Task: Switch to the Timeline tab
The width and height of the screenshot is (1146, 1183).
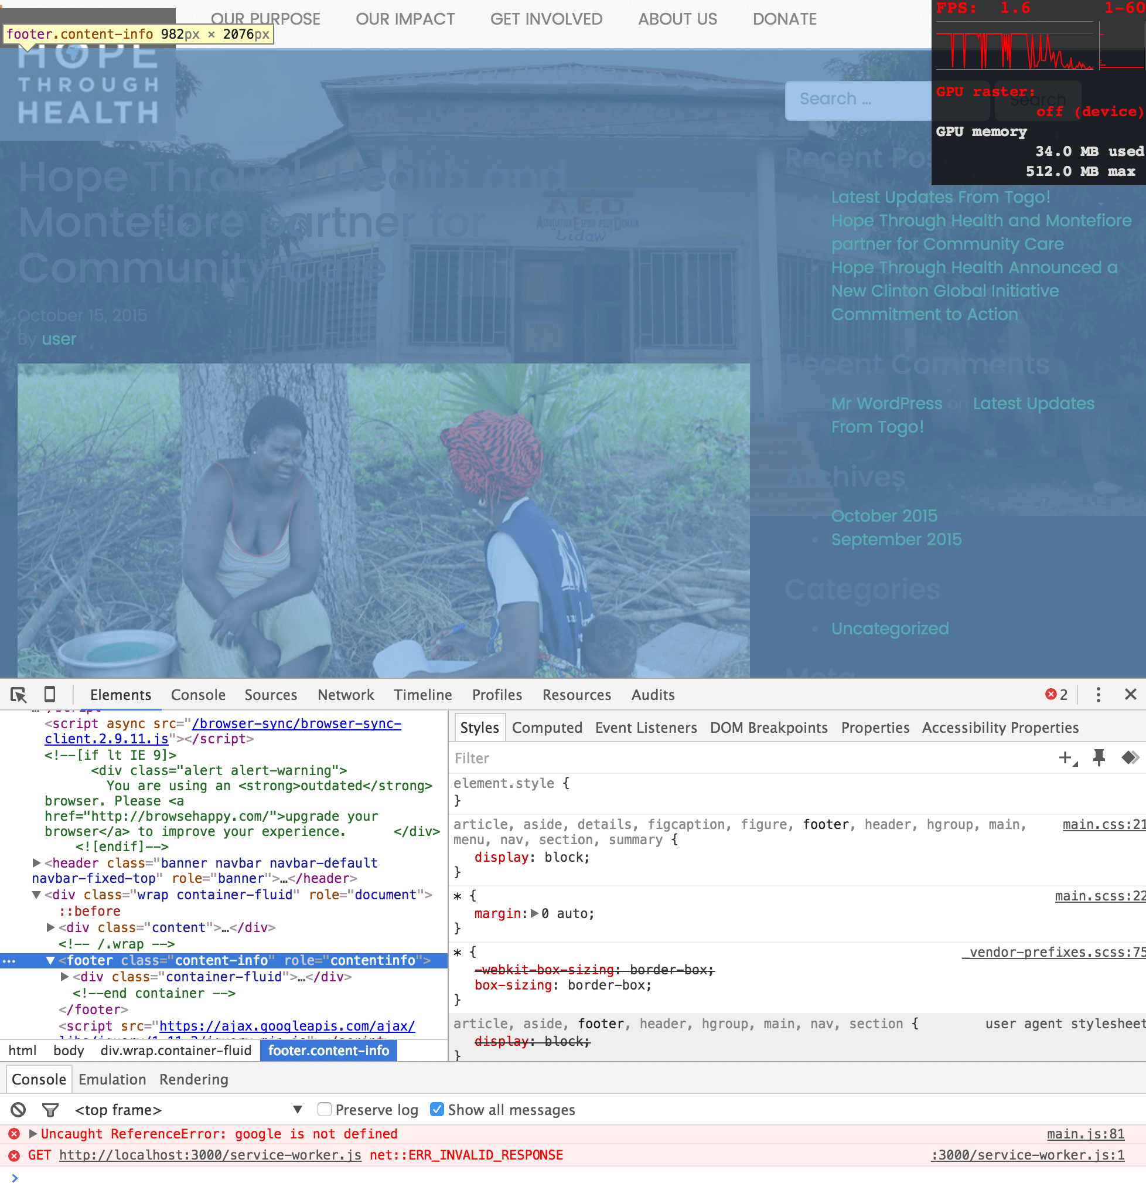Action: pyautogui.click(x=423, y=695)
